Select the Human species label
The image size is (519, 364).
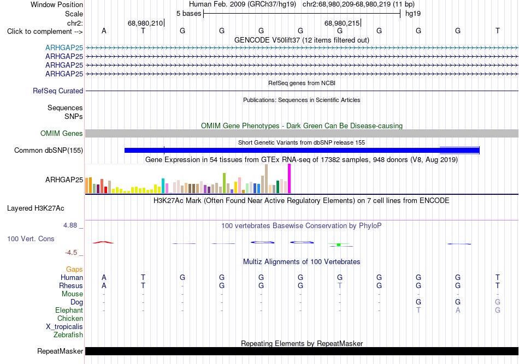click(x=72, y=277)
